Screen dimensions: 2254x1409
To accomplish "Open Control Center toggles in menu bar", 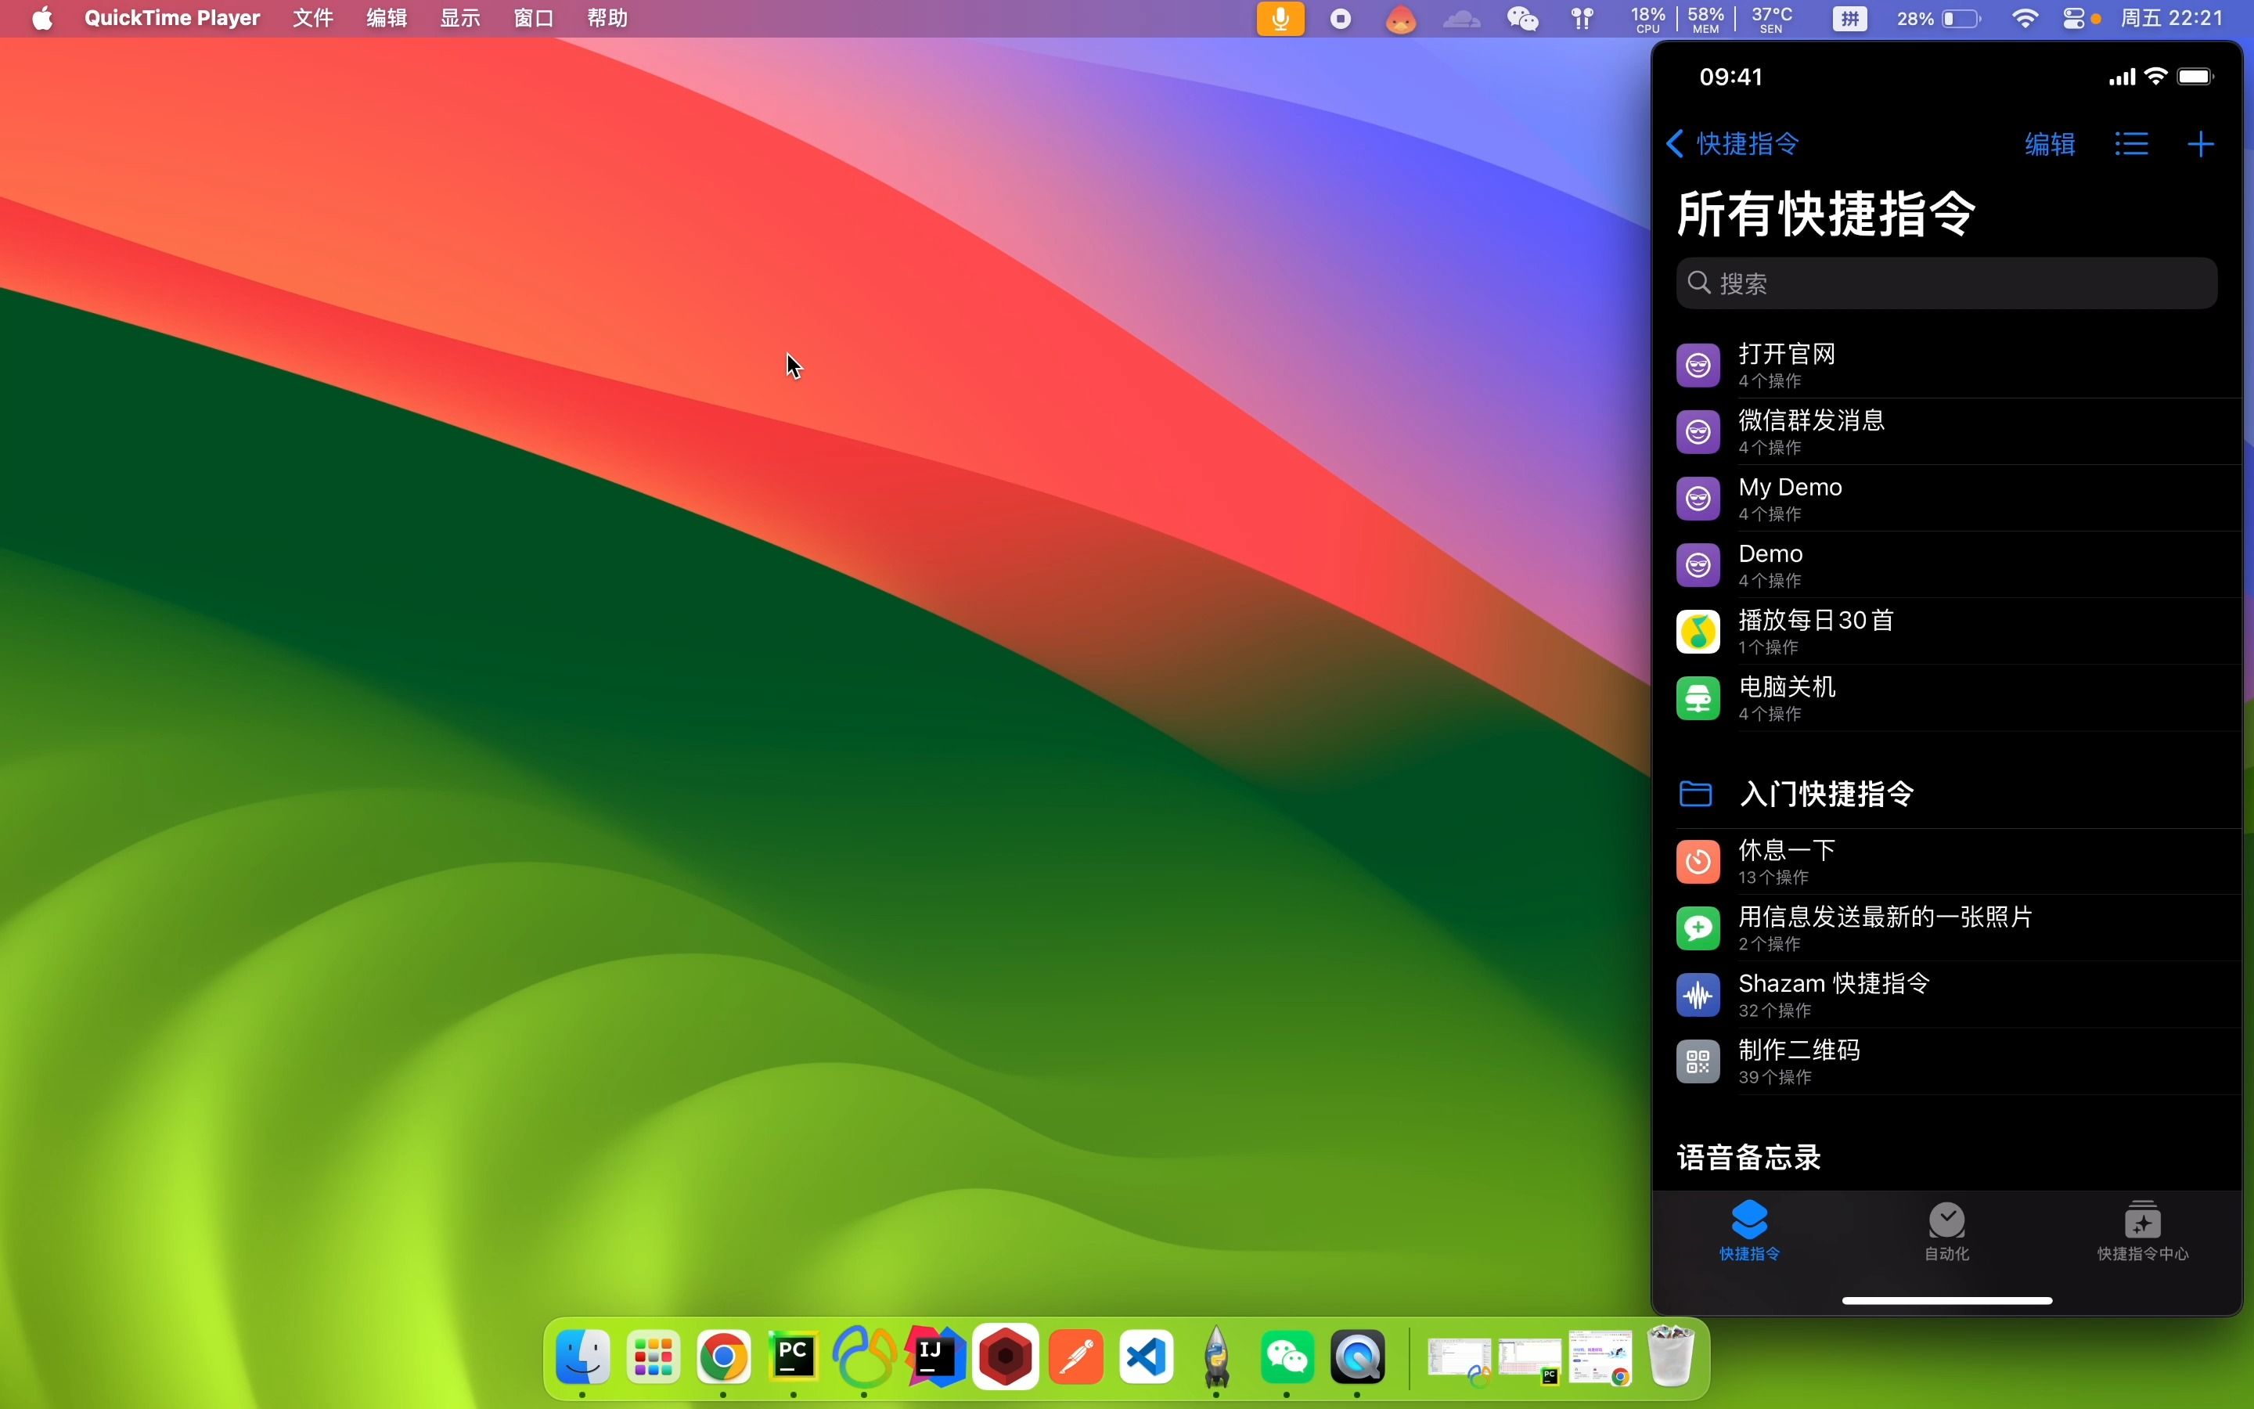I will click(2073, 19).
